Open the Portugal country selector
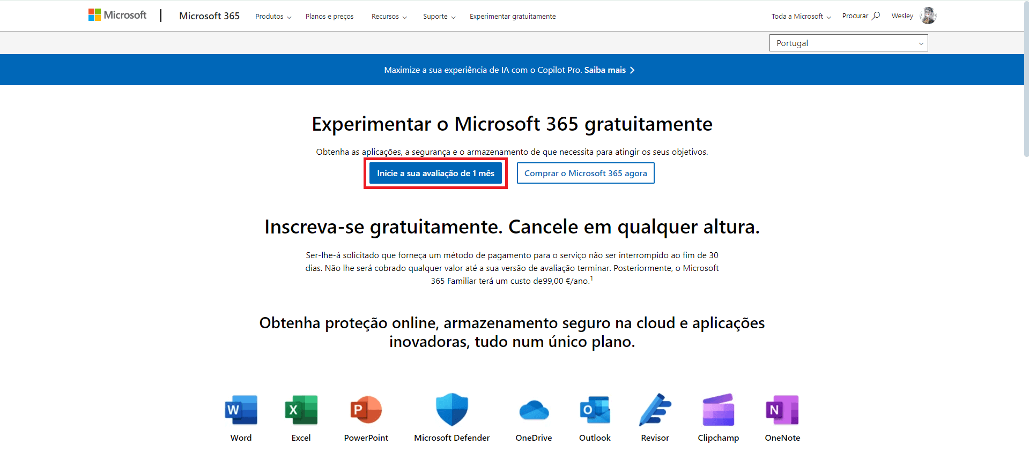This screenshot has height=475, width=1029. [x=848, y=43]
